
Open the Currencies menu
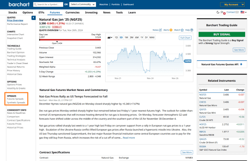(x=72, y=12)
